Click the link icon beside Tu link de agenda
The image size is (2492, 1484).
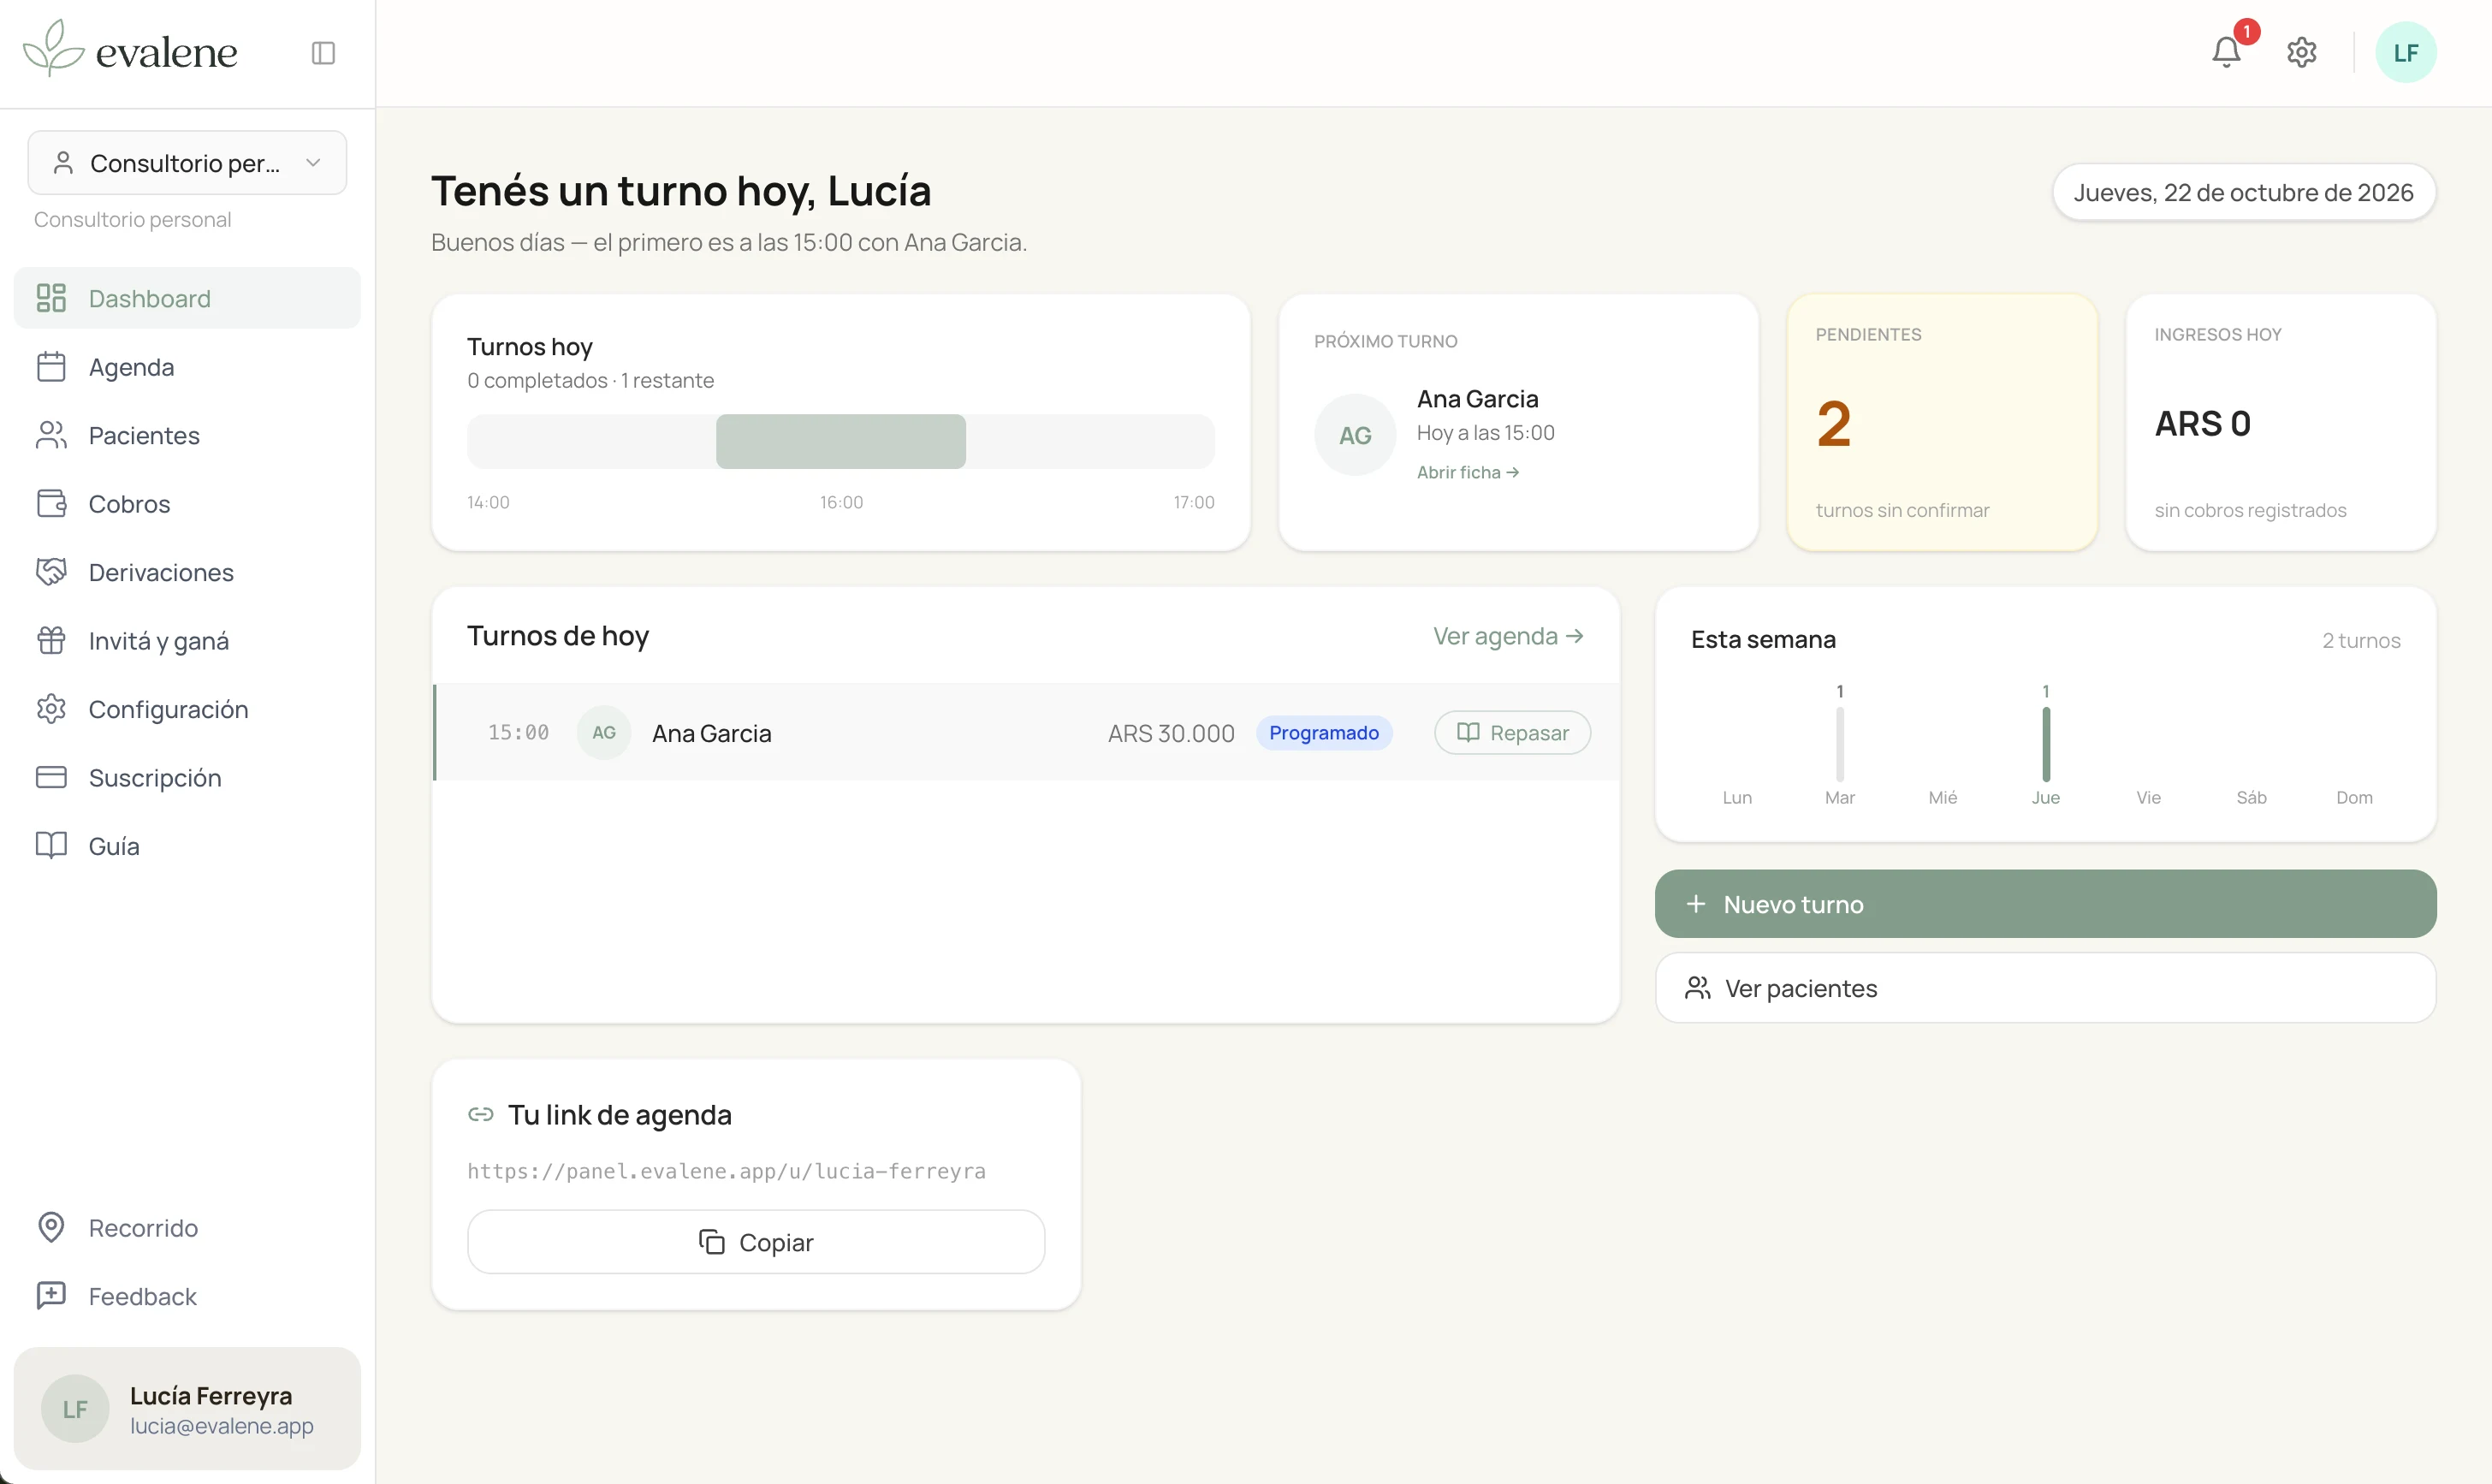coord(481,1114)
